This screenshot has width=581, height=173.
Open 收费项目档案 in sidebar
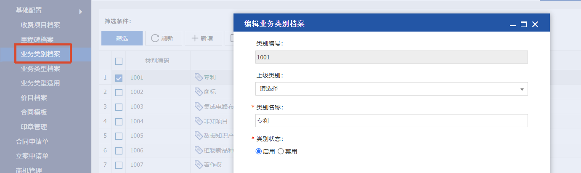click(40, 25)
